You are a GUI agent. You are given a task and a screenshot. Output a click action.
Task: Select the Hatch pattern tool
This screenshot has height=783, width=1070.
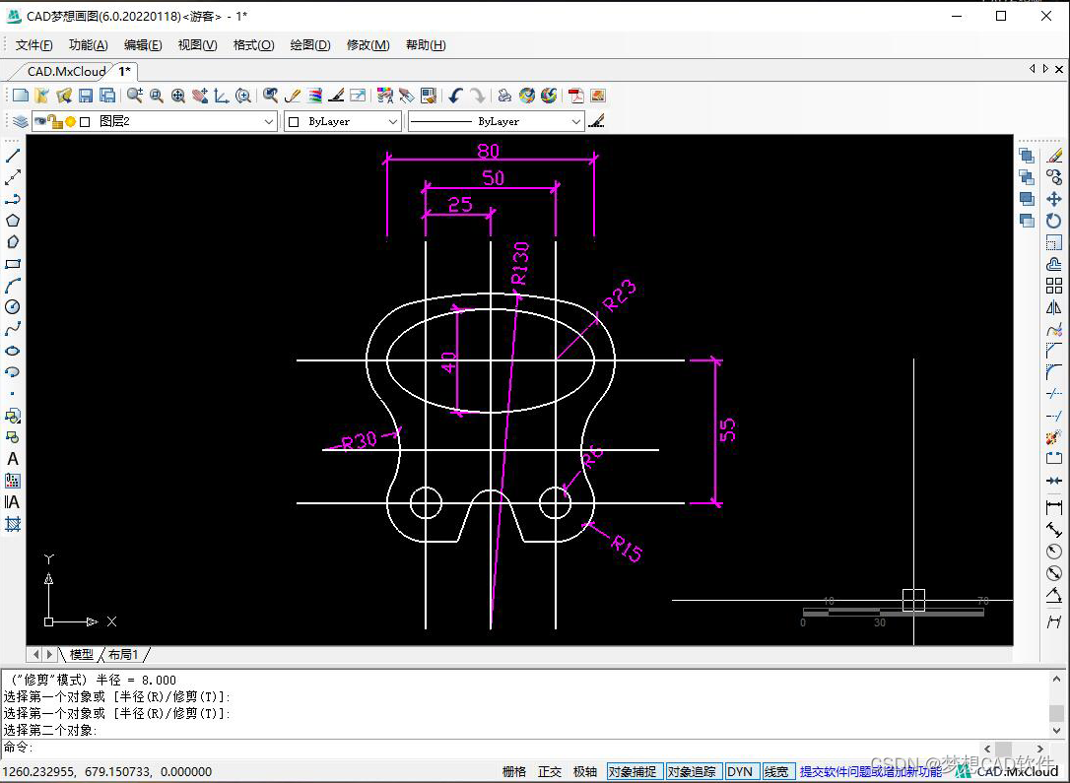click(12, 524)
